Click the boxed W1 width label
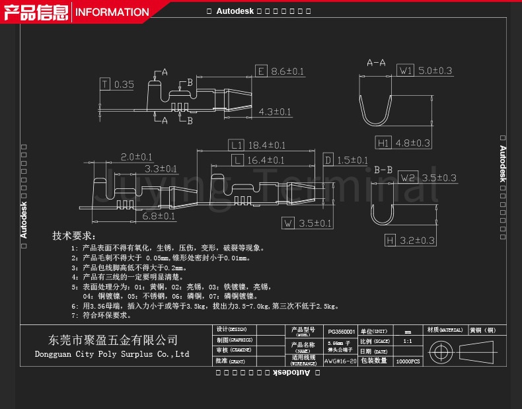 (x=405, y=71)
